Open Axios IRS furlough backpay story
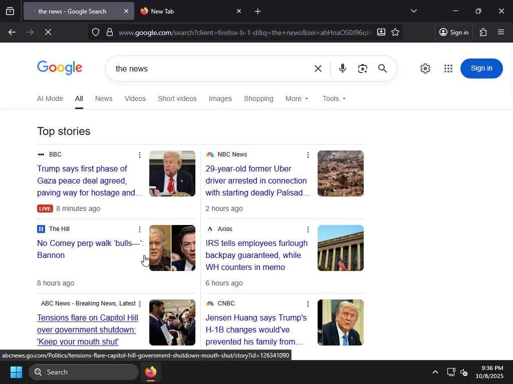Viewport: 513px width, 384px height. (256, 255)
